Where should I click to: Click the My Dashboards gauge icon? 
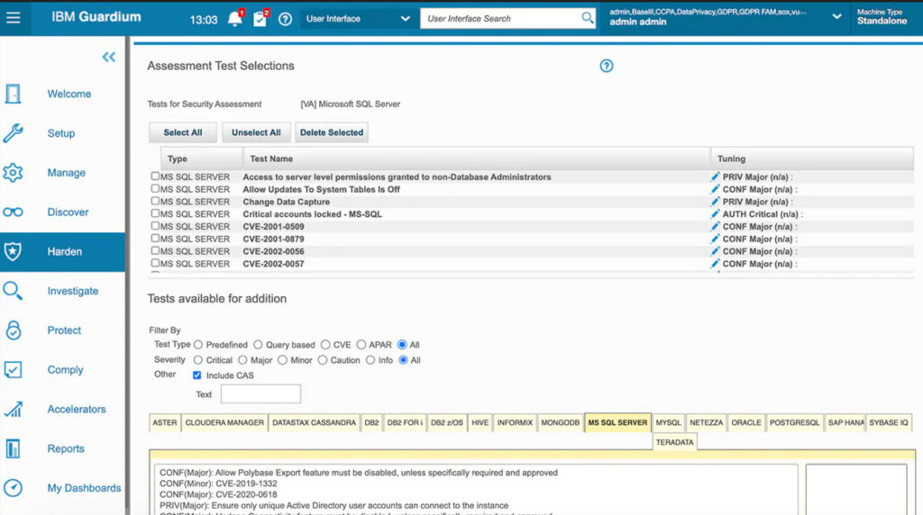13,488
